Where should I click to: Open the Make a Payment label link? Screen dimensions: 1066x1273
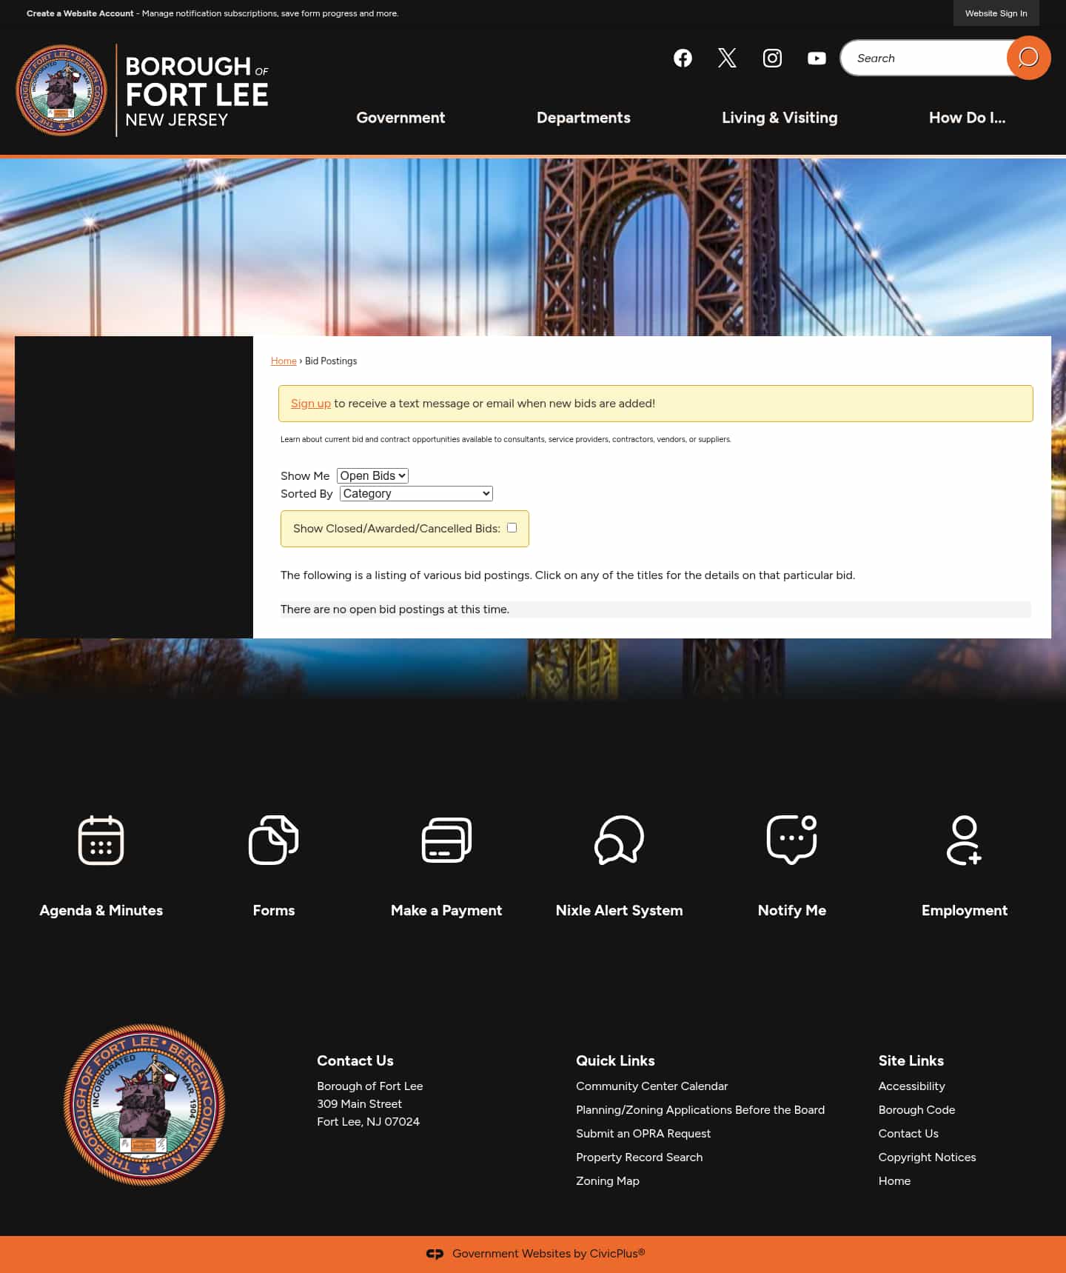tap(446, 910)
